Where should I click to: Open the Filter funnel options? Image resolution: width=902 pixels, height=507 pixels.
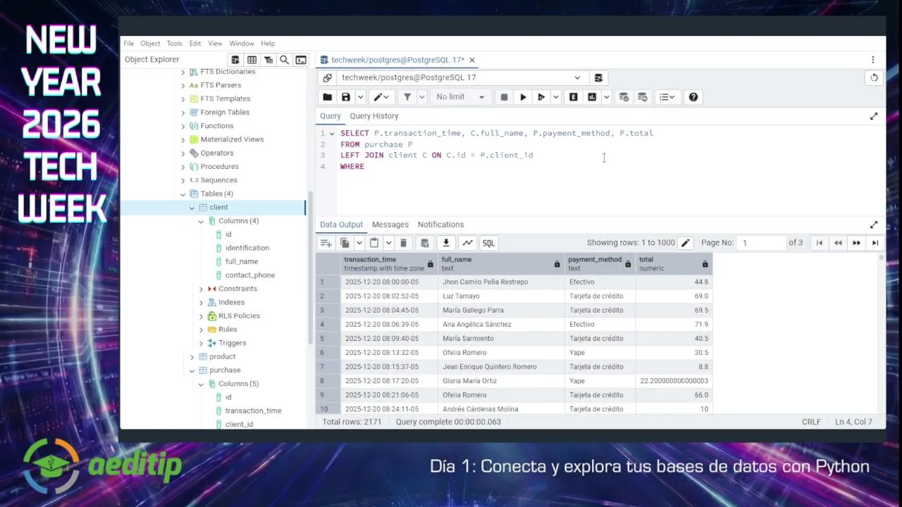coord(407,97)
